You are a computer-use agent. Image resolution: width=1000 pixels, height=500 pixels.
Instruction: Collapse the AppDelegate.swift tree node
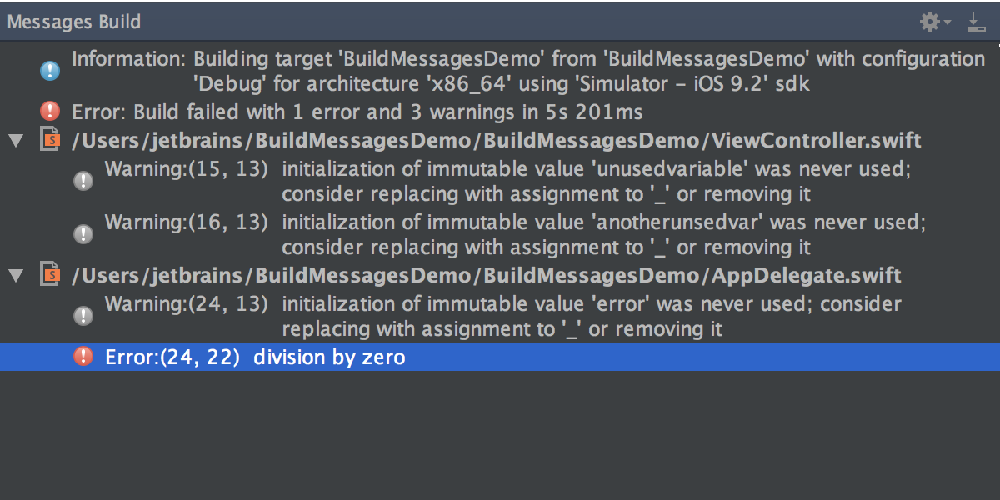pos(14,275)
